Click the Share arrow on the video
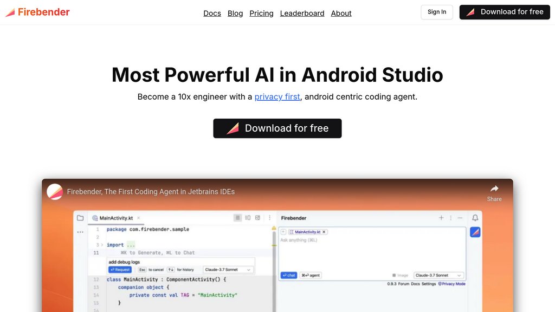This screenshot has height=312, width=555. [x=494, y=188]
